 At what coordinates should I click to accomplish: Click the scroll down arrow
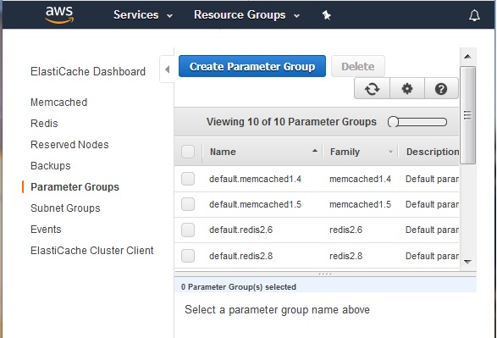[467, 262]
